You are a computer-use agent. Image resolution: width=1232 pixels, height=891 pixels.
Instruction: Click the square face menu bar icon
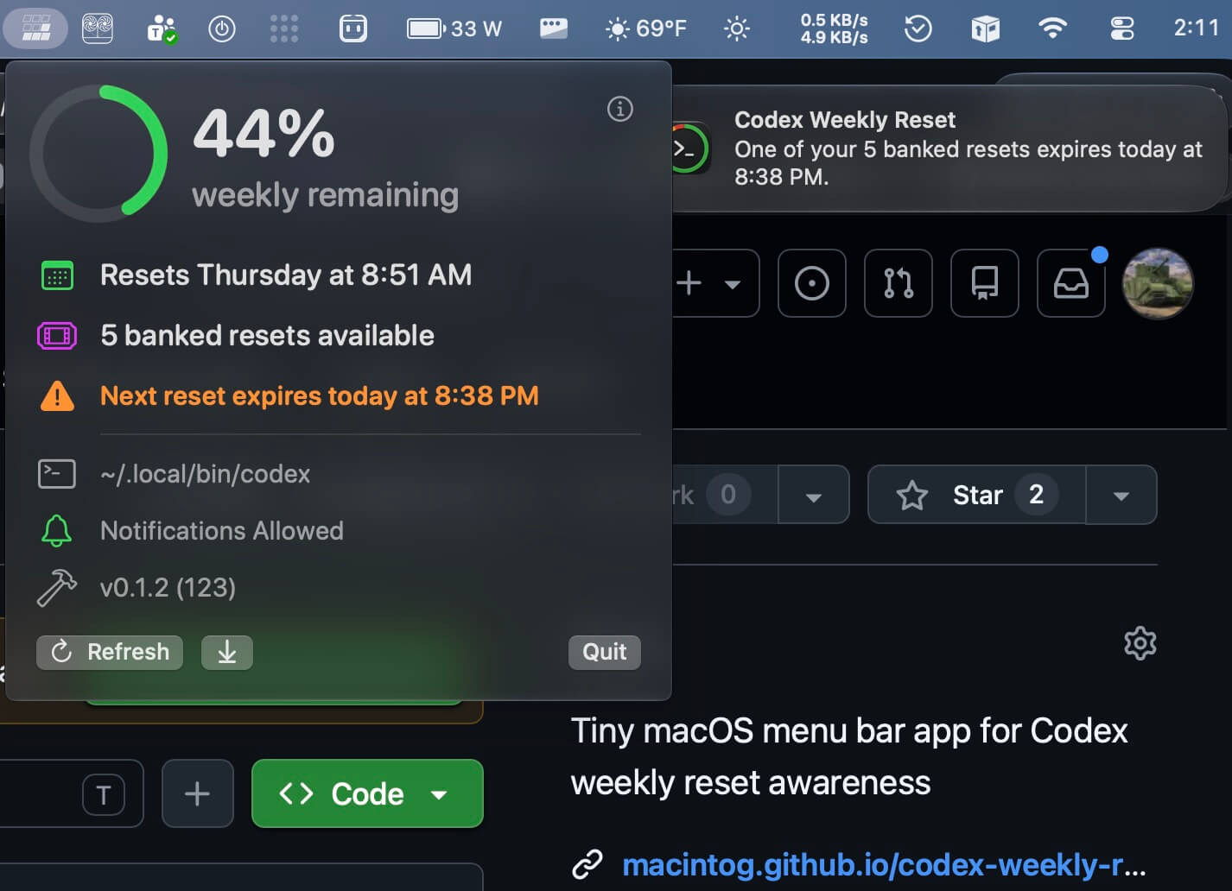tap(352, 28)
